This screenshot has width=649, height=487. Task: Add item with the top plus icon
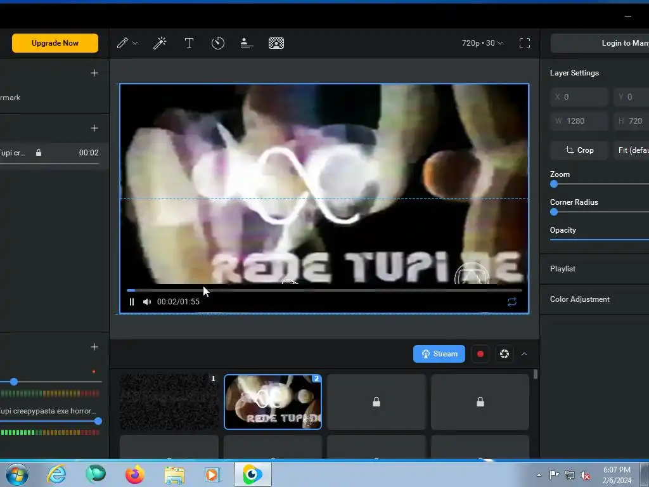[94, 74]
